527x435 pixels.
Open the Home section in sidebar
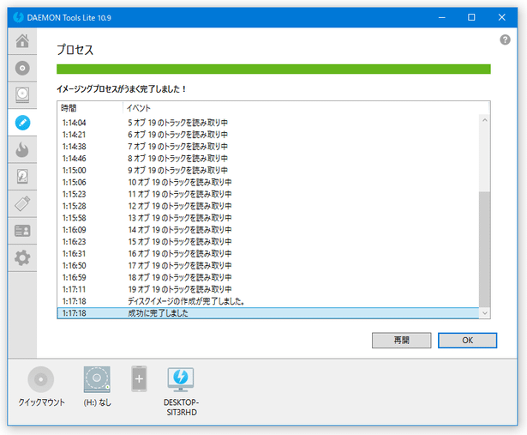22,40
